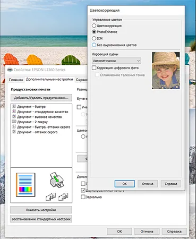Toggle the partly hidden checkbox below Бумага
The height and width of the screenshot is (239, 196).
(x=79, y=107)
